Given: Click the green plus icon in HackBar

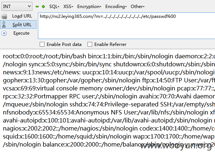Looking at the screenshot, I should point(43,7).
